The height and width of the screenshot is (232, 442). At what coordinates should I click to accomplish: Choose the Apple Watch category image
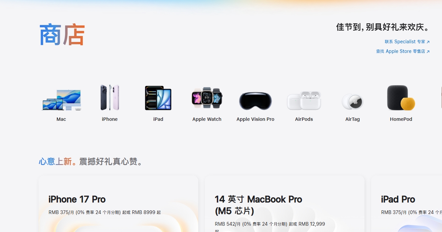point(207,98)
